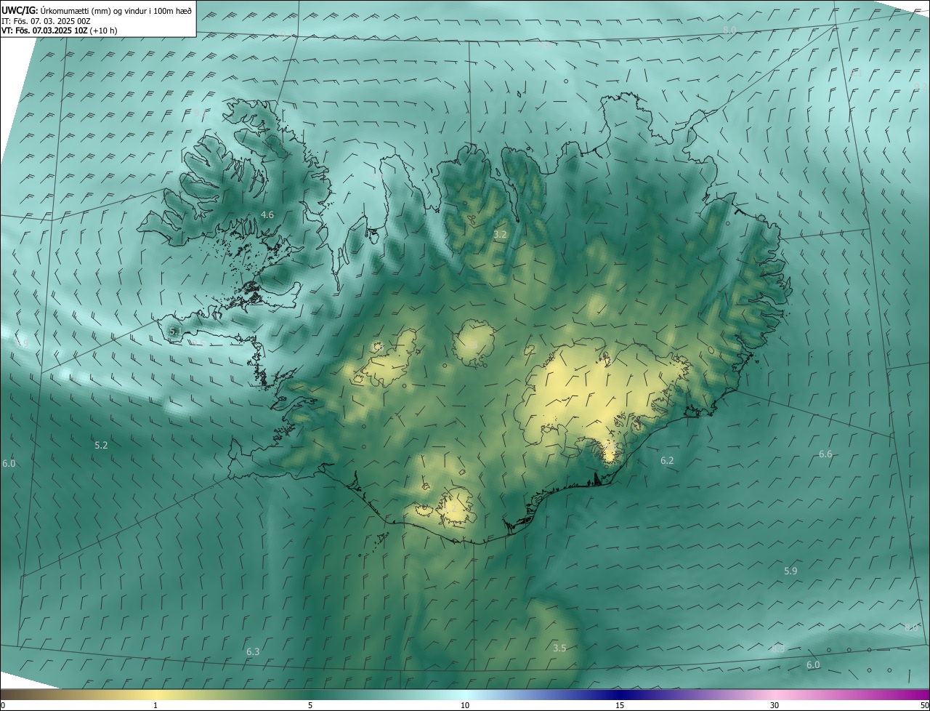
Task: Click the 30 tick on the color scale
Action: (x=775, y=705)
